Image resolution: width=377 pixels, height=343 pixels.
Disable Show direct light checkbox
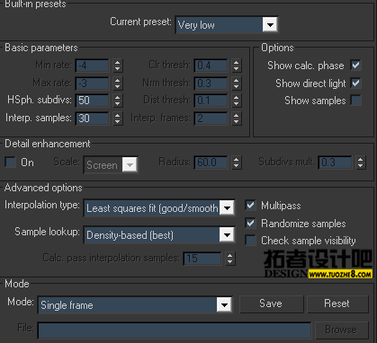(355, 83)
